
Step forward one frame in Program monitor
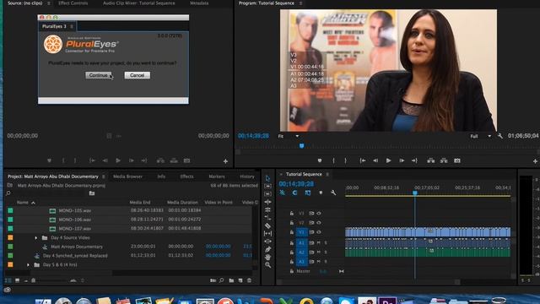(402, 160)
